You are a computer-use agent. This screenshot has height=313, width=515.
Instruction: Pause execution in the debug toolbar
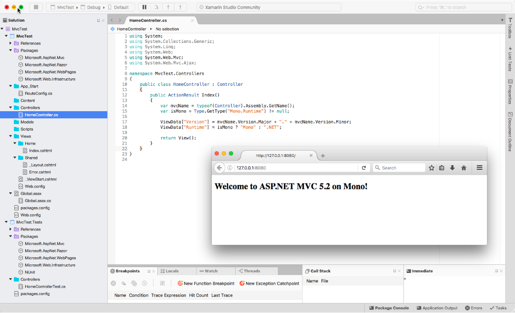(x=144, y=7)
